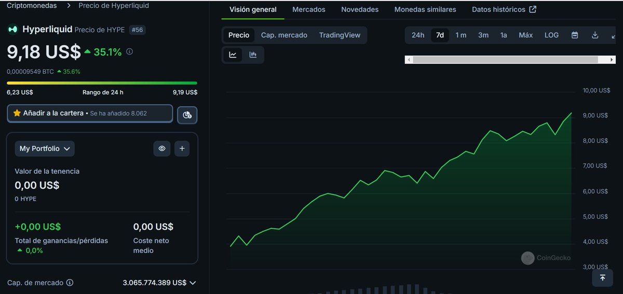Viewport: 623px width, 294px height.
Task: Click the Coste neto medio label
Action: coord(151,245)
